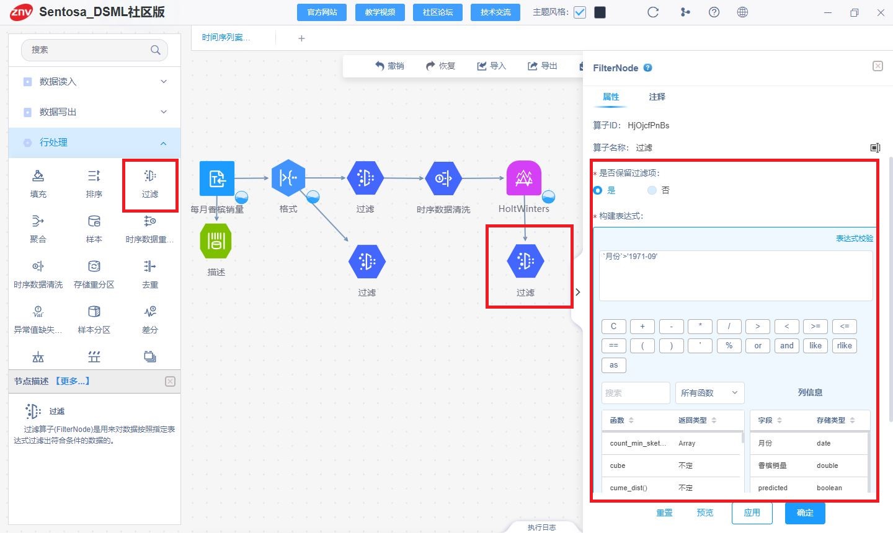
Task: Click the 确定 button
Action: [805, 513]
